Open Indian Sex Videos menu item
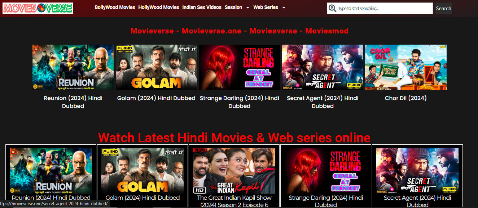The image size is (478, 208). [x=202, y=7]
